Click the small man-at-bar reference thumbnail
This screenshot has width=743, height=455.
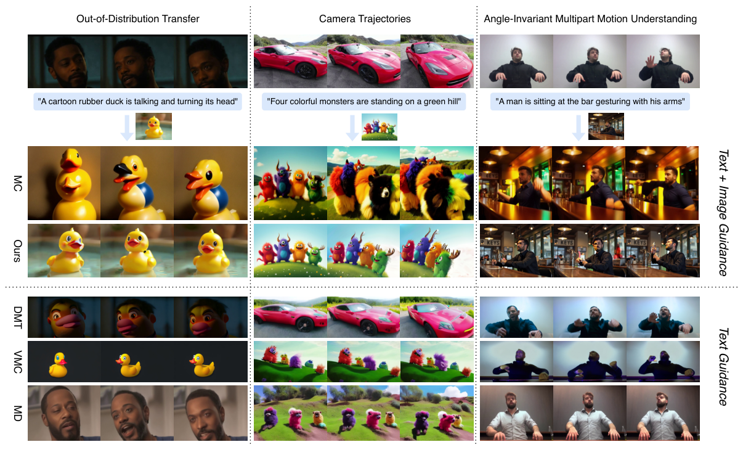click(606, 126)
